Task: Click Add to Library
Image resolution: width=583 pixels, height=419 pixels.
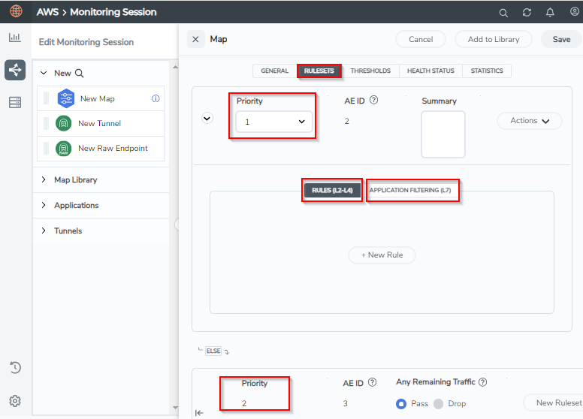Action: tap(494, 39)
